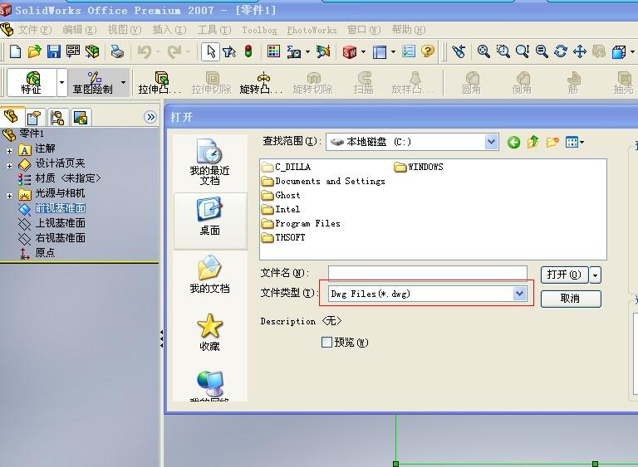638x467 pixels.
Task: Select the THSOFT folder
Action: coord(283,237)
